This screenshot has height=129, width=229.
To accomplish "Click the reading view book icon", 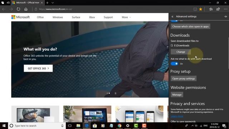I will pos(195,9).
